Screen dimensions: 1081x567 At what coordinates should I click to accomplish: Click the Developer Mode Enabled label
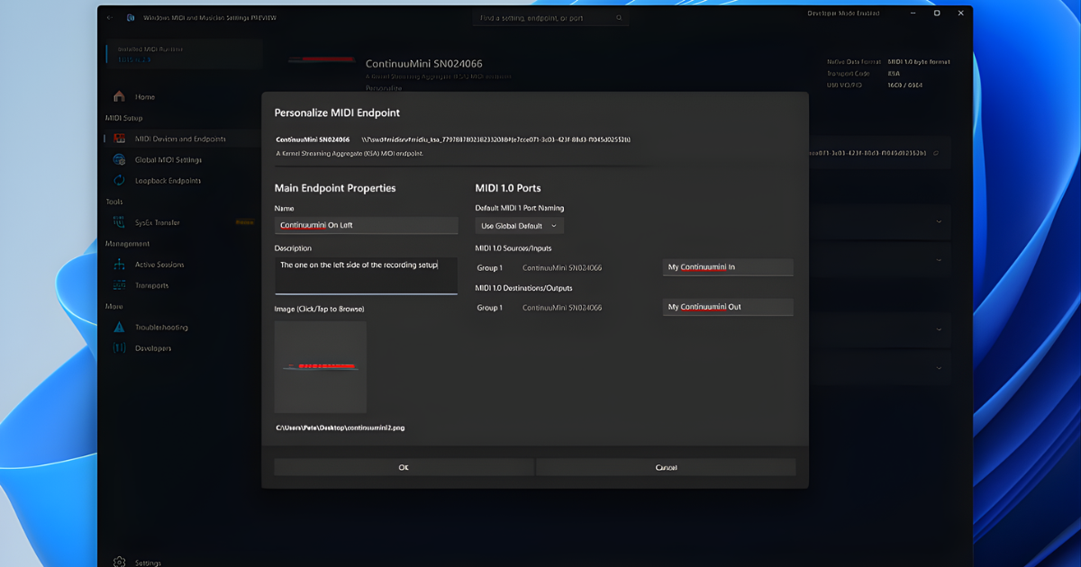tap(842, 13)
